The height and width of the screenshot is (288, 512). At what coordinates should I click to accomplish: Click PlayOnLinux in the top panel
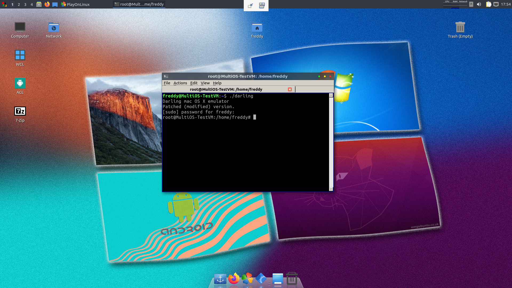pyautogui.click(x=75, y=4)
